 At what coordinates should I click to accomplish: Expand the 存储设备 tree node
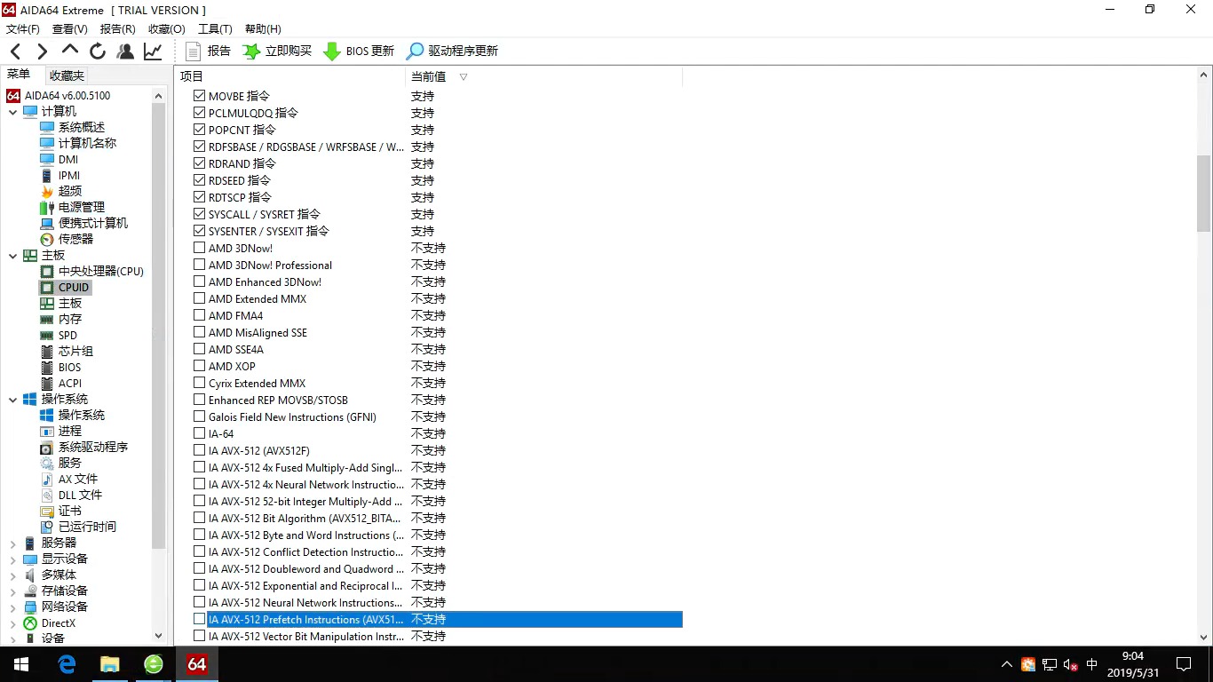coord(12,591)
